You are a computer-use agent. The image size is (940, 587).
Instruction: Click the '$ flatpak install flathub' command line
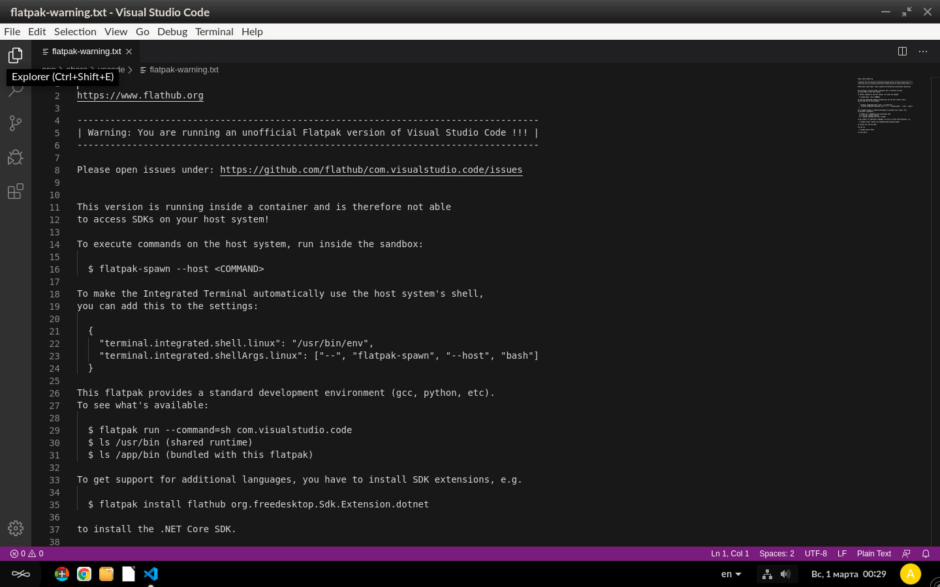(258, 504)
